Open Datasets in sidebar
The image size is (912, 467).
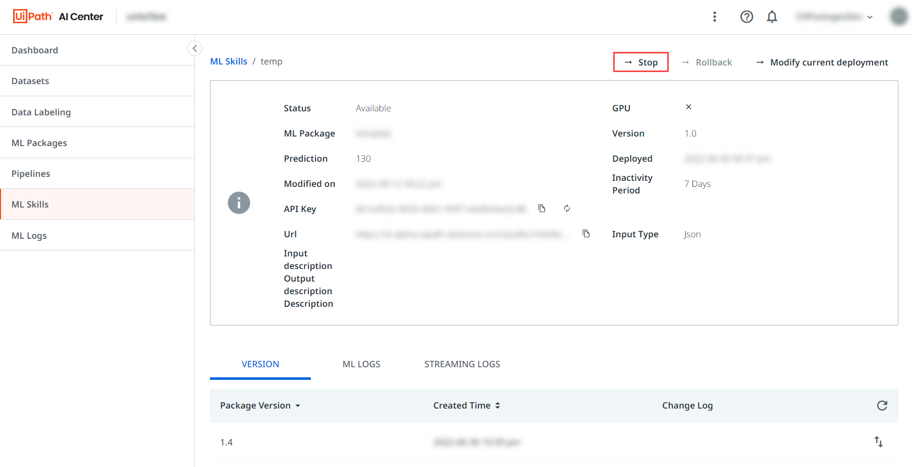(x=97, y=81)
